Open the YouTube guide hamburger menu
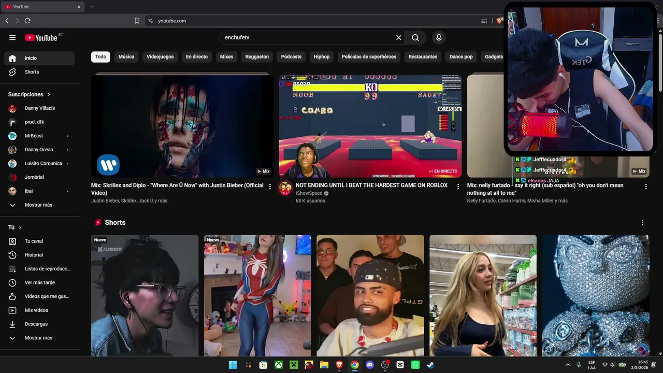Screen dimensions: 663x373 click(x=12, y=37)
